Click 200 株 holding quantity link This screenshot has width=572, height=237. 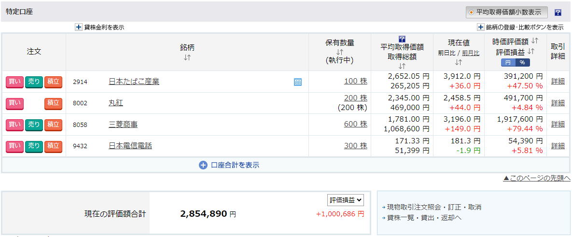click(356, 98)
